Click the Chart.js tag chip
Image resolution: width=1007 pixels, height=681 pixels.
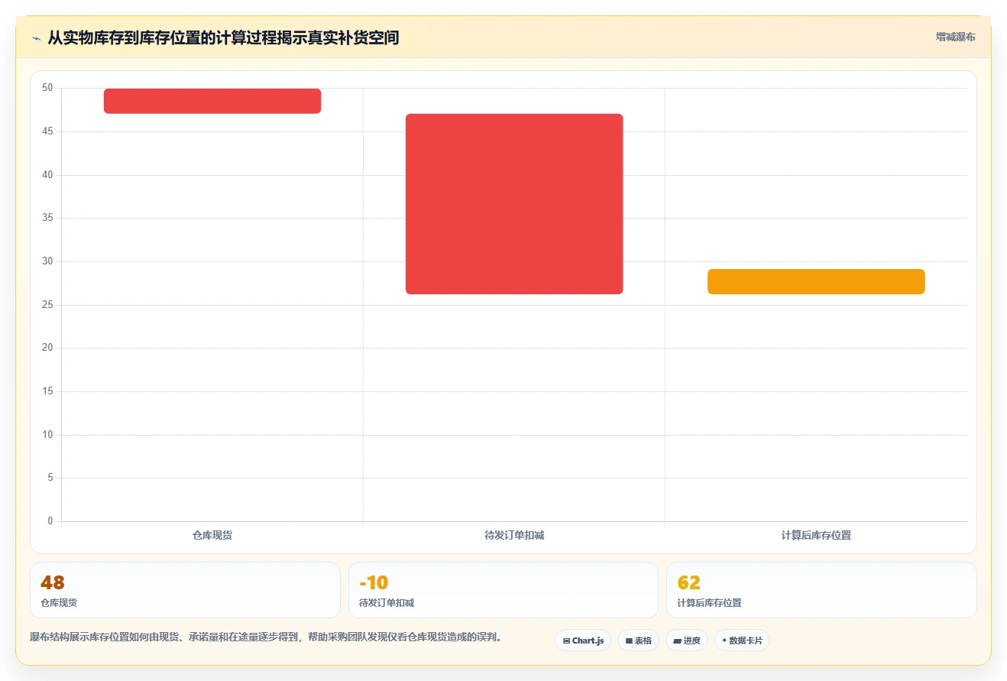click(583, 640)
